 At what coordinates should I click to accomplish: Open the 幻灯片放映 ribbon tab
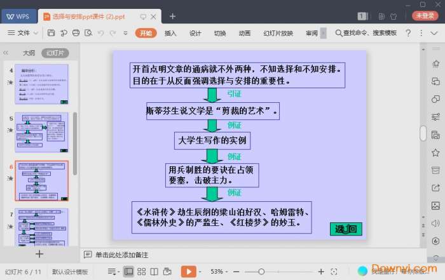(278, 33)
